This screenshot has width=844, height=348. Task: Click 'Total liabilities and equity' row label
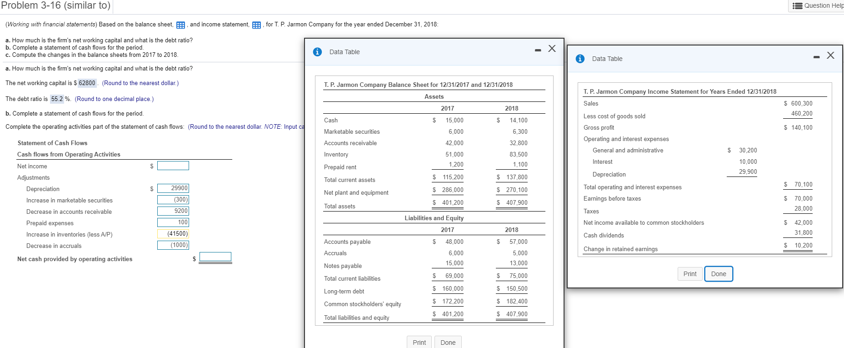(x=356, y=318)
